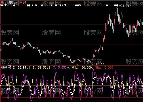Click the 平安银行 stock name label

12,3
